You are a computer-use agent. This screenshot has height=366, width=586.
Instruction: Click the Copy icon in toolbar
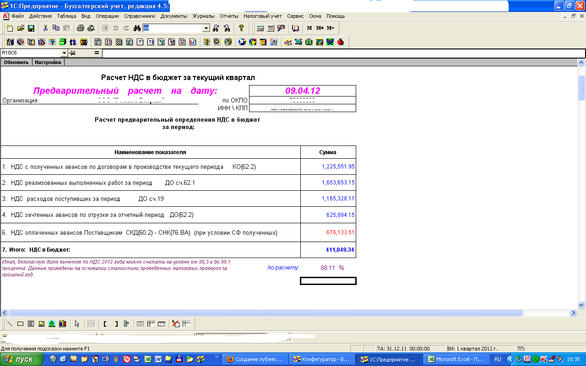(x=56, y=28)
